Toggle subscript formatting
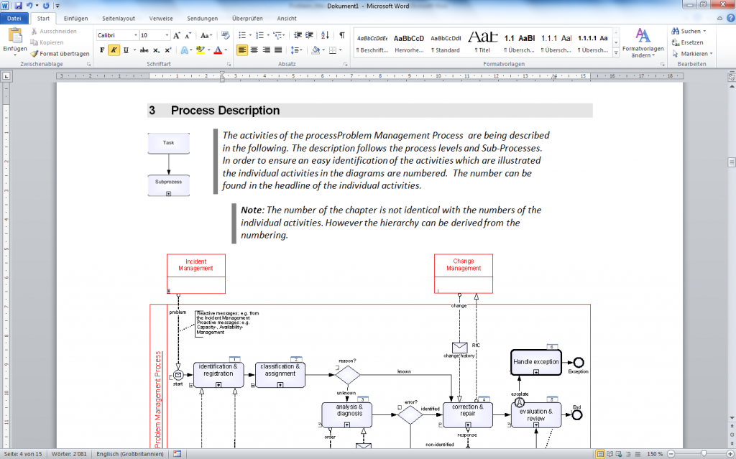Viewport: 736px width, 459px height. coord(156,50)
